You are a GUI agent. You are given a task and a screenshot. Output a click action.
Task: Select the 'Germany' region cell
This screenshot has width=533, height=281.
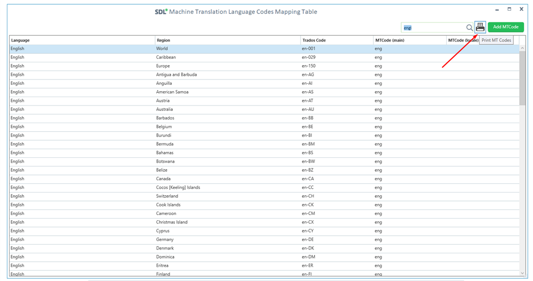228,239
